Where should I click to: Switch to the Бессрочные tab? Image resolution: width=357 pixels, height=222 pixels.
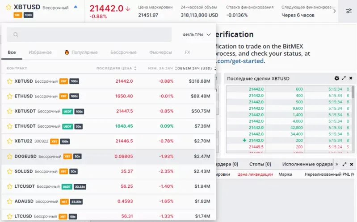point(123,52)
